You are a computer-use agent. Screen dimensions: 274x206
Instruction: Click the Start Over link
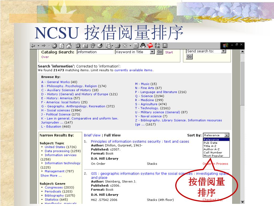169,52
